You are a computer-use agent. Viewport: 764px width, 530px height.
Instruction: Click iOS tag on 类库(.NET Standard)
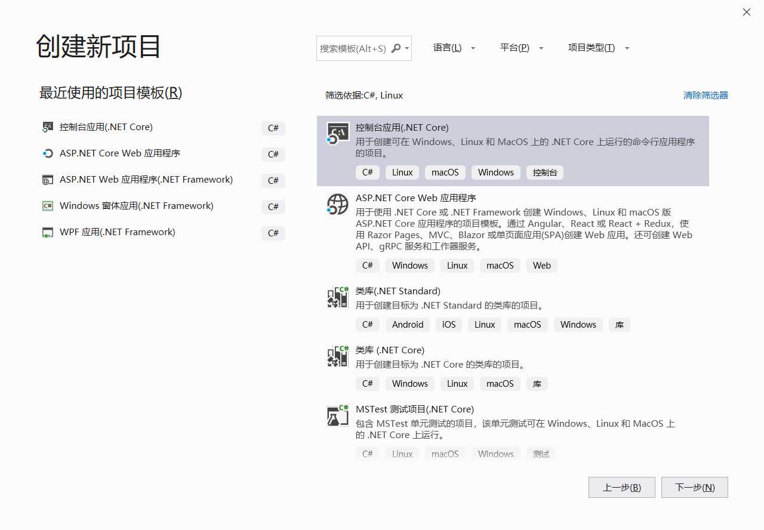point(449,324)
